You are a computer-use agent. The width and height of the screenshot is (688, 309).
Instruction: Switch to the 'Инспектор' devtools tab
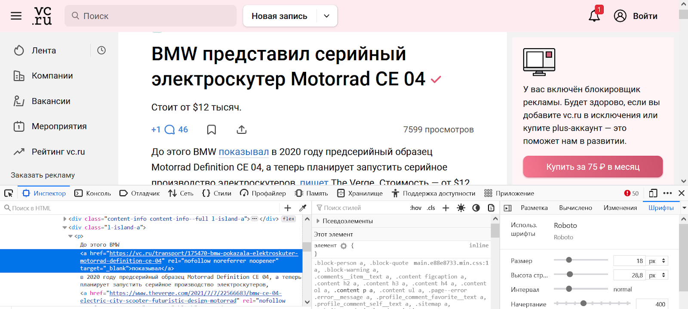coord(44,193)
